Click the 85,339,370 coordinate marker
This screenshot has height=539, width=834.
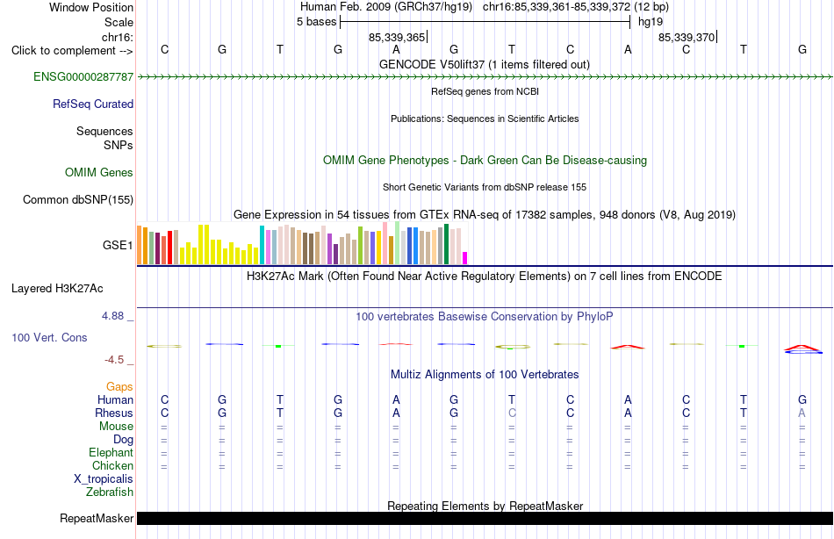(x=687, y=37)
